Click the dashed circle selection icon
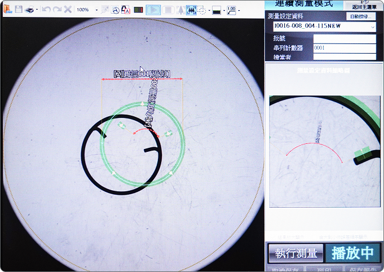The image size is (384, 272). pos(201,10)
